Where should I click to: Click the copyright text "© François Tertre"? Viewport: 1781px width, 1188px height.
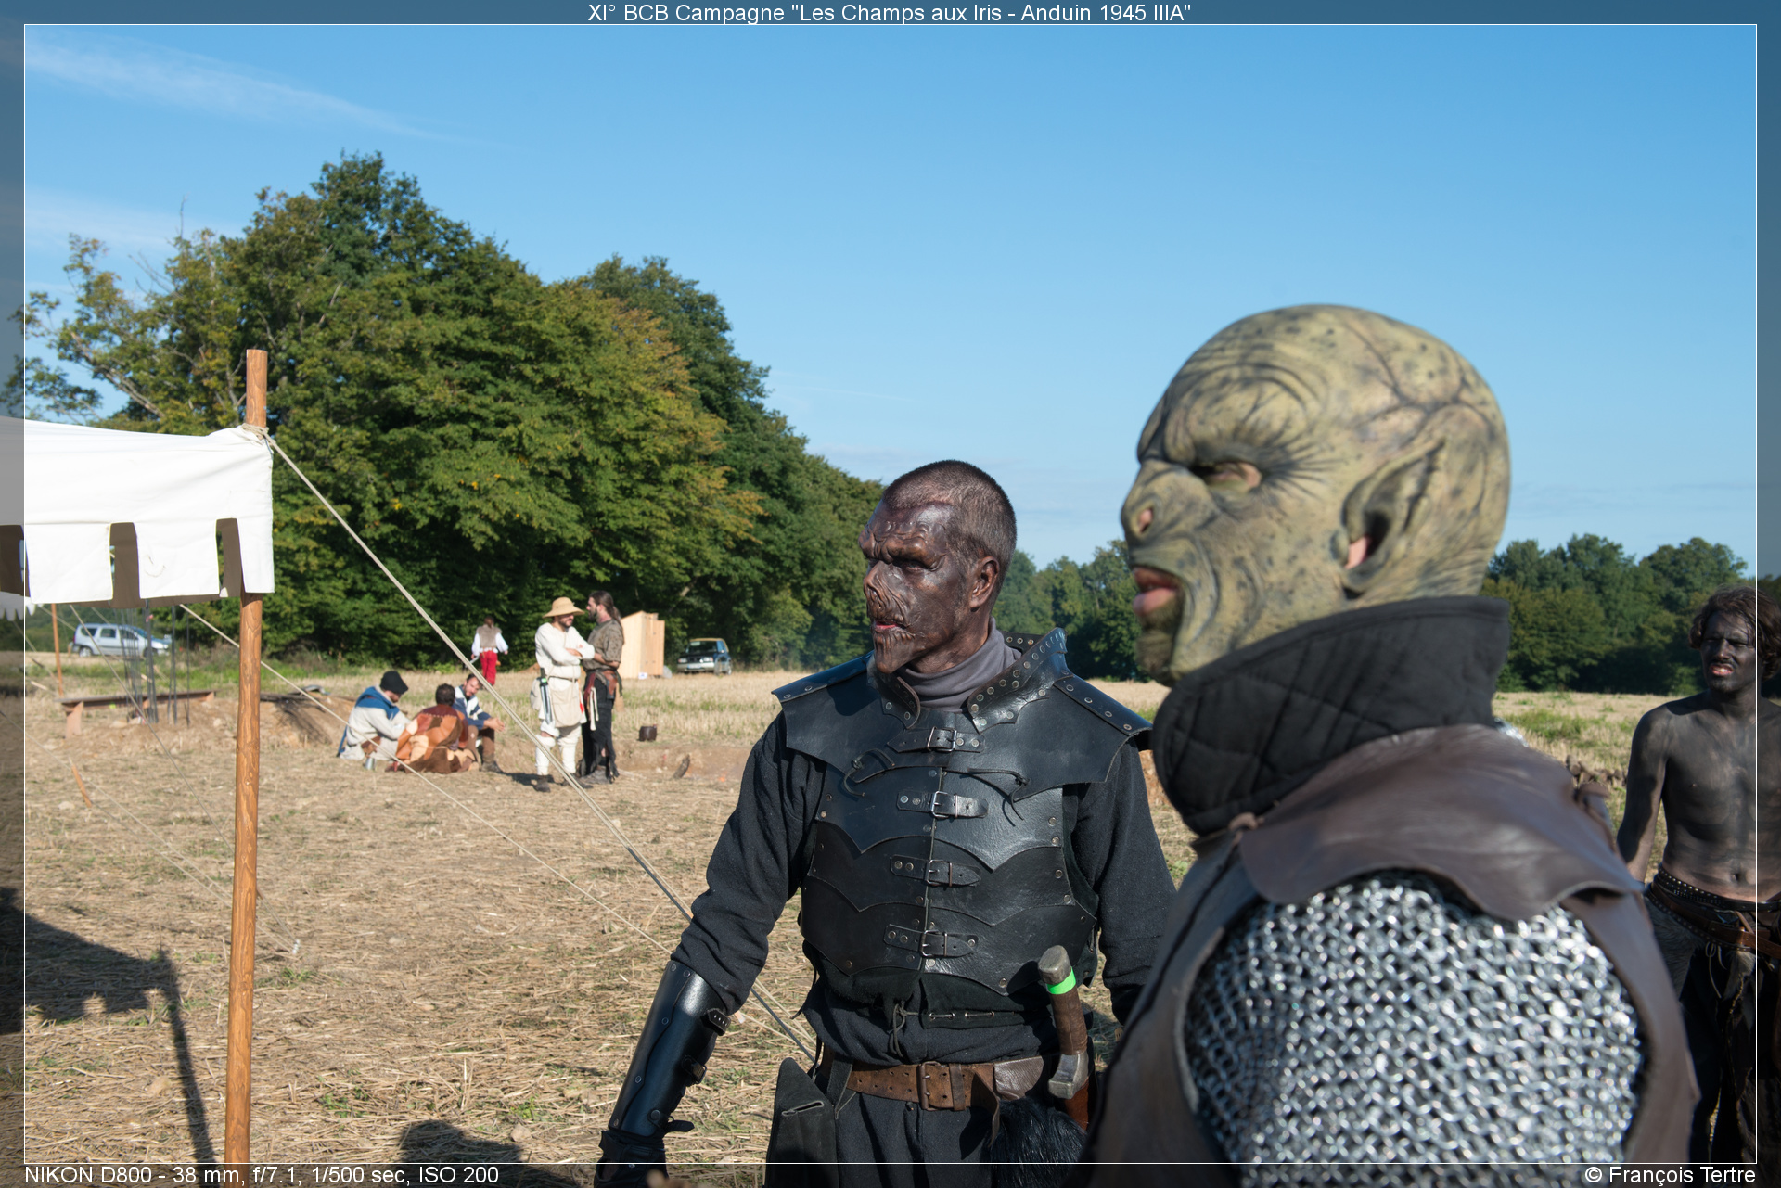(x=1670, y=1175)
